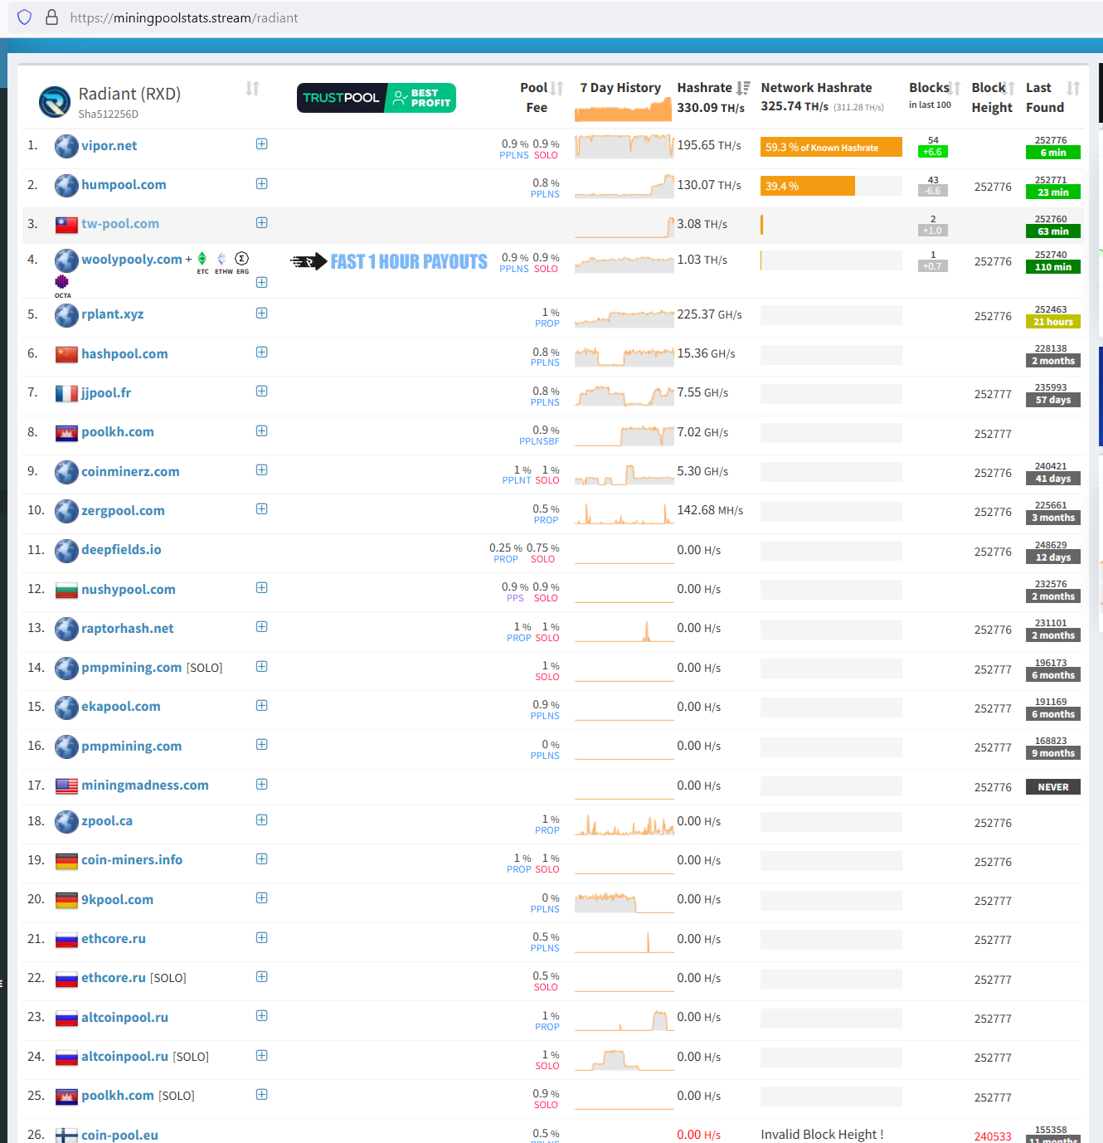Click the Fast 1 Hour Payouts banner
Screen dimensions: 1103x1143
389,262
